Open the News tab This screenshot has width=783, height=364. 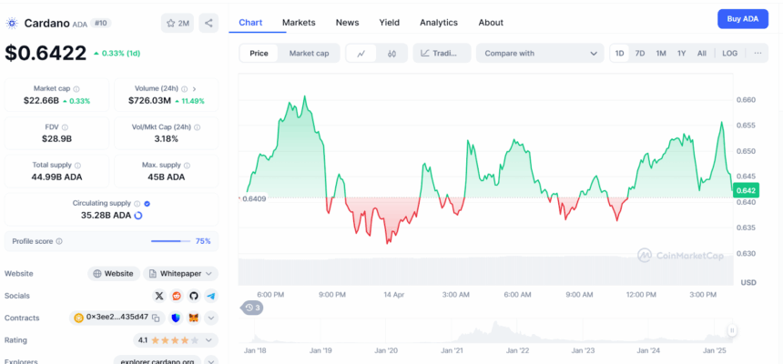coord(347,23)
